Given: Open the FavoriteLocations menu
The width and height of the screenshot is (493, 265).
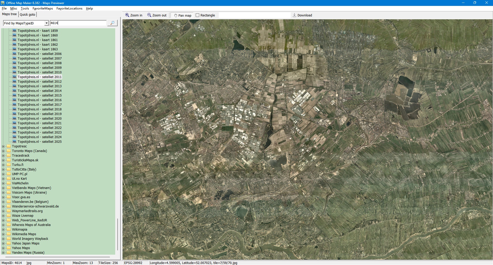Looking at the screenshot, I should [x=69, y=8].
